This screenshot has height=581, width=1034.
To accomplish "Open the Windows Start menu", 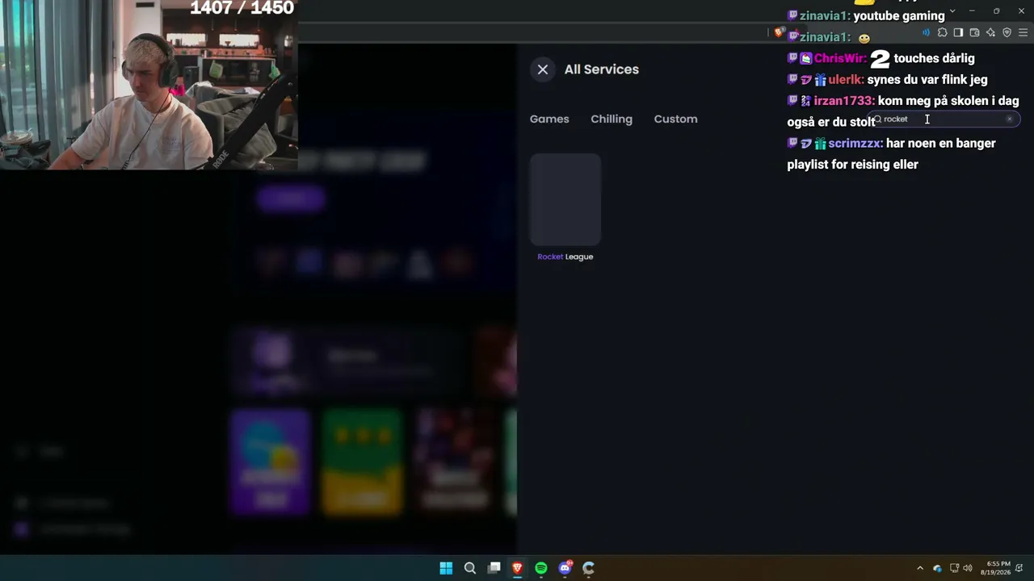I will pos(446,568).
